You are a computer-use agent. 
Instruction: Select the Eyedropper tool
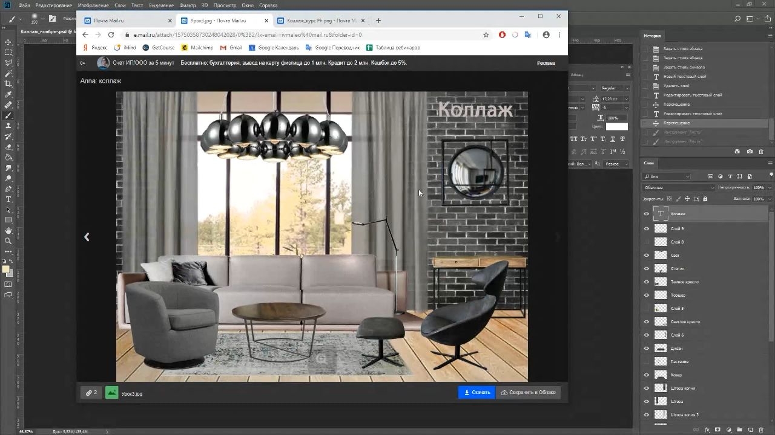point(8,94)
